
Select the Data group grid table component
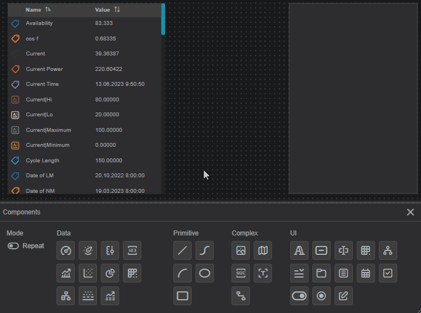coord(132,273)
